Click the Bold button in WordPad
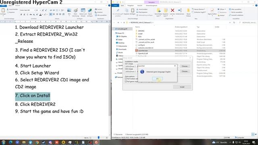This screenshot has width=258, height=145. [21, 14]
